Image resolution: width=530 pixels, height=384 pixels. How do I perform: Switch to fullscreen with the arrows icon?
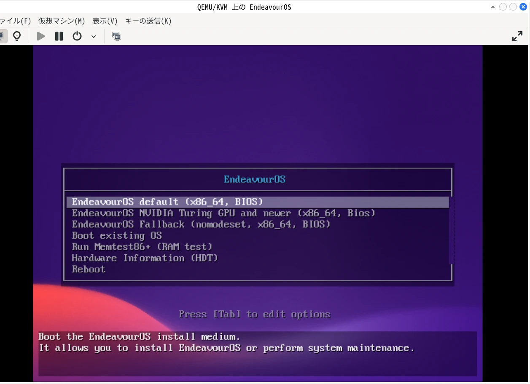517,36
